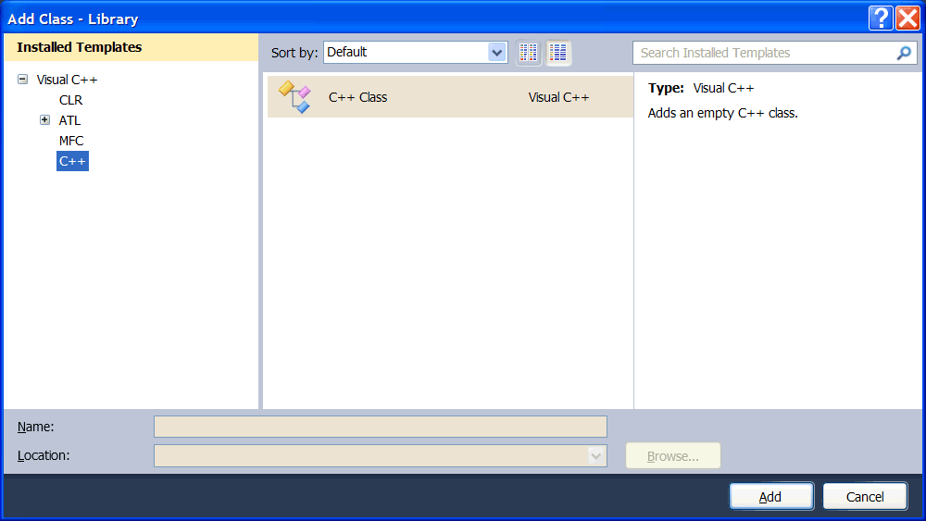Click the Type: Visual C++ text
This screenshot has width=926, height=521.
(x=701, y=88)
